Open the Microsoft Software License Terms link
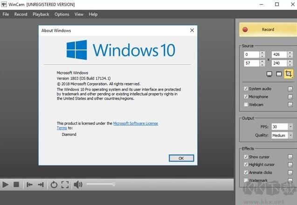 point(136,123)
